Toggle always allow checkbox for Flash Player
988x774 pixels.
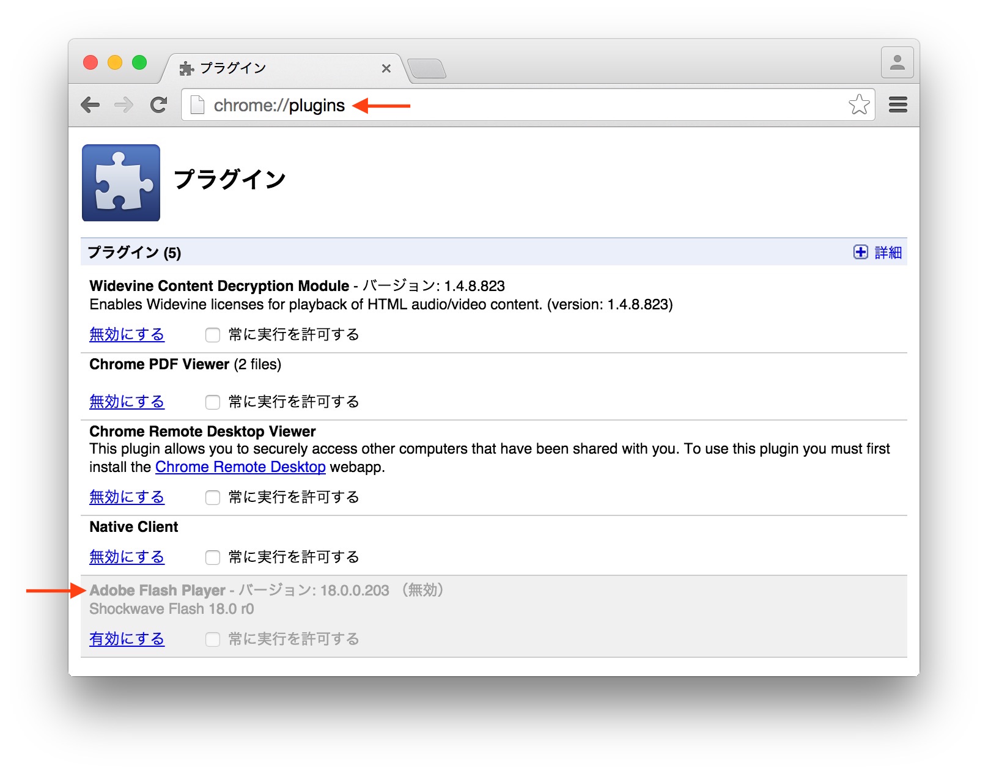click(213, 639)
